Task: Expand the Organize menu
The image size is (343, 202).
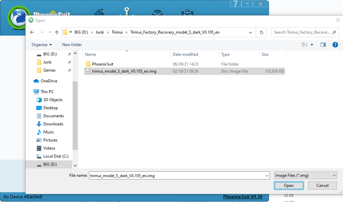Action: point(42,45)
